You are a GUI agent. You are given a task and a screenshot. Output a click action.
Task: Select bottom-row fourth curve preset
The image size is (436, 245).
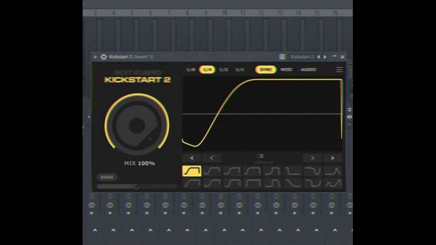pyautogui.click(x=252, y=183)
